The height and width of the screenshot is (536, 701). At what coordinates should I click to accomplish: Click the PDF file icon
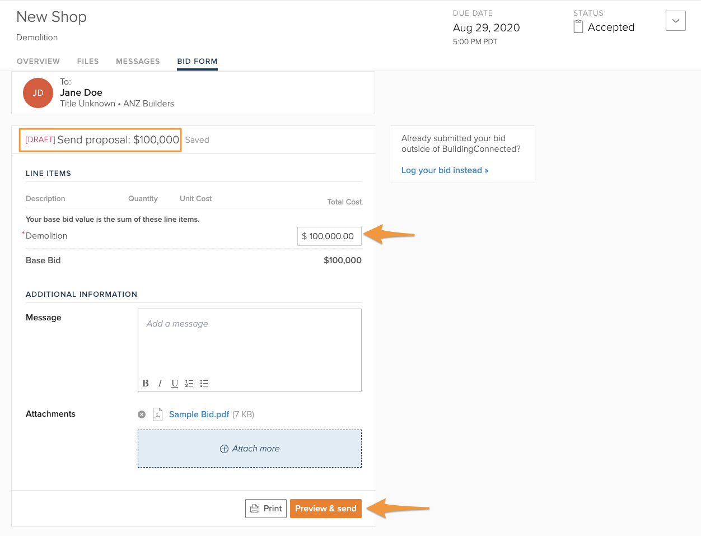click(158, 414)
